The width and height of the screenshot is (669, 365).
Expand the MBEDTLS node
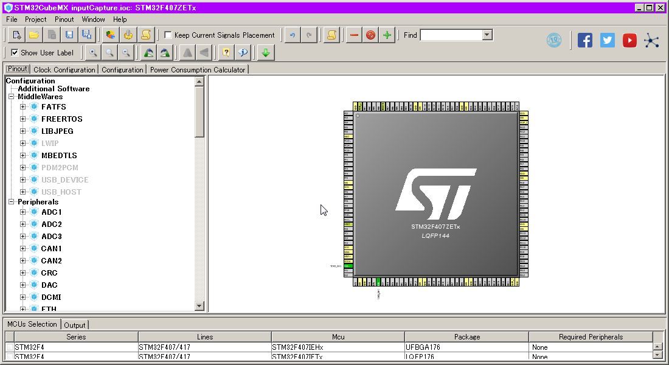coord(23,155)
